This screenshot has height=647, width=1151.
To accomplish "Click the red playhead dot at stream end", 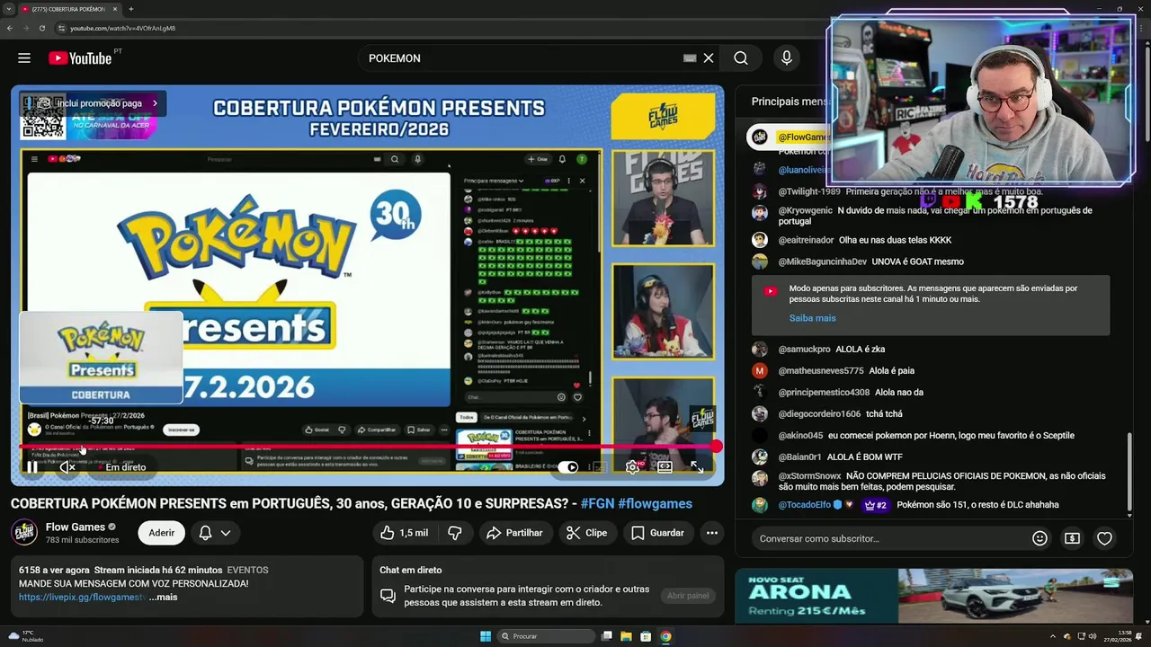I will point(716,446).
